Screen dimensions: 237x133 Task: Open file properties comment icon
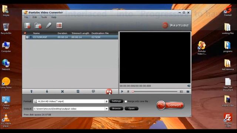(93, 91)
